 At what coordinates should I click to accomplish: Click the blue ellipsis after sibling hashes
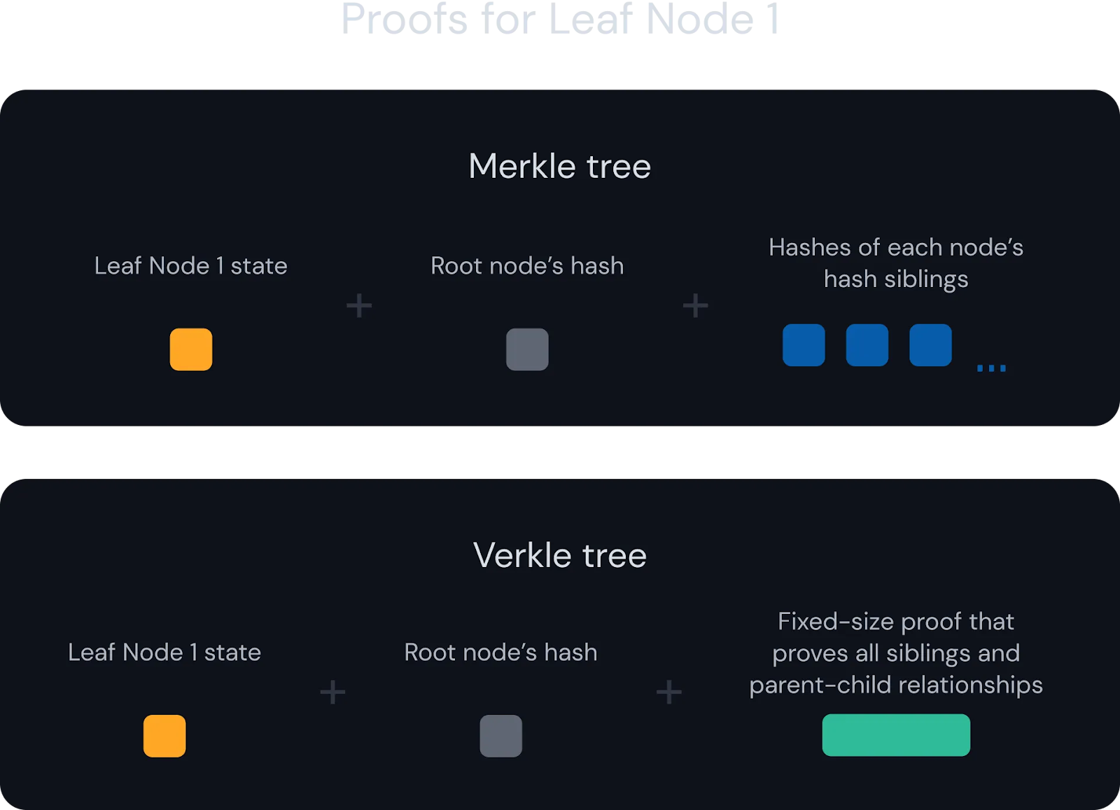pos(991,368)
